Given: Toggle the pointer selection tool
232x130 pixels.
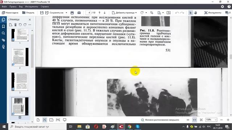Looking at the screenshot, I should 190,13.
